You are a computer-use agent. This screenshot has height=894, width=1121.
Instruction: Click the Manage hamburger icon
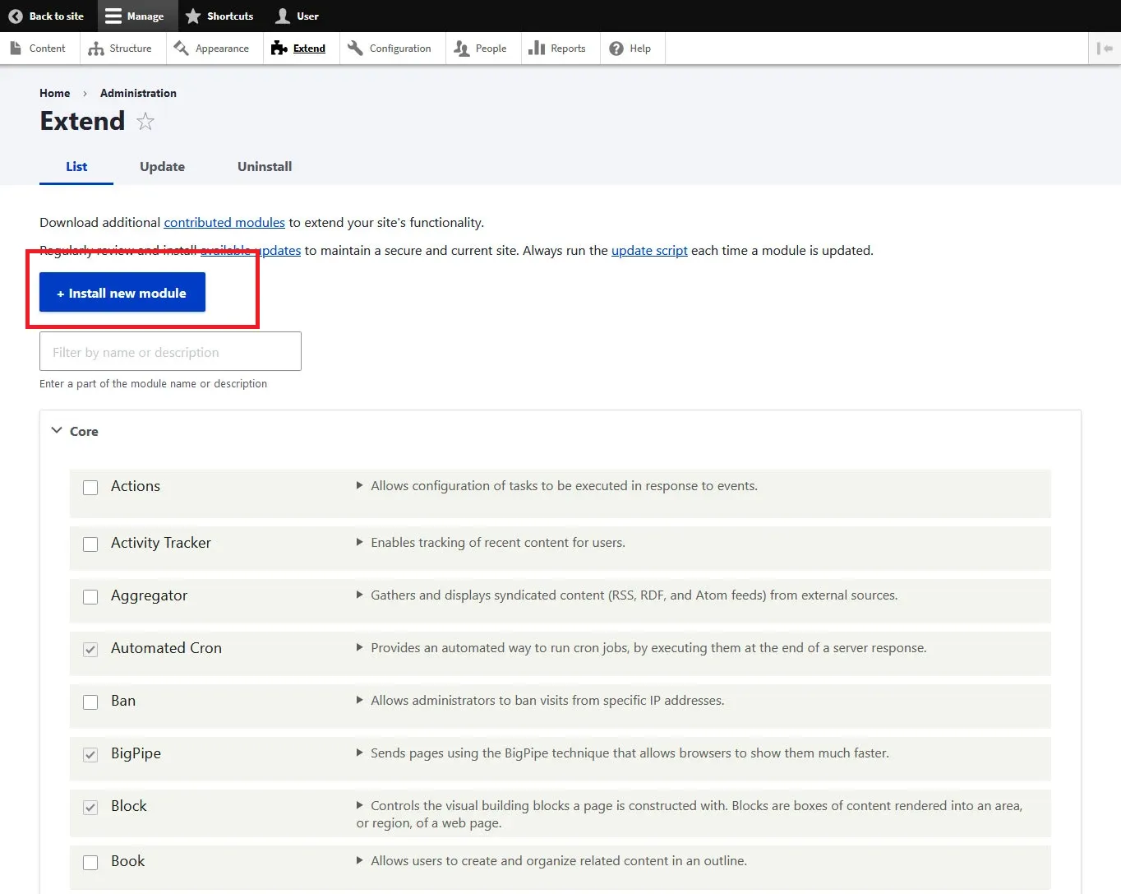[113, 16]
